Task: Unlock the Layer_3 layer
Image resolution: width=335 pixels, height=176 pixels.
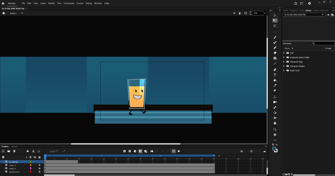Action: pos(39,165)
